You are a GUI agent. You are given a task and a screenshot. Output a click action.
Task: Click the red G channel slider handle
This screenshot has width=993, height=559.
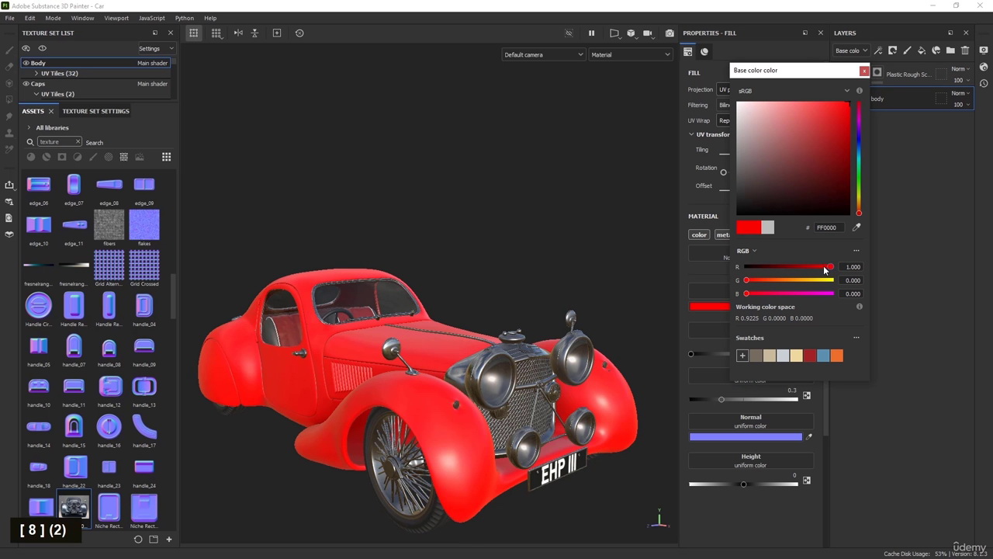pos(746,280)
